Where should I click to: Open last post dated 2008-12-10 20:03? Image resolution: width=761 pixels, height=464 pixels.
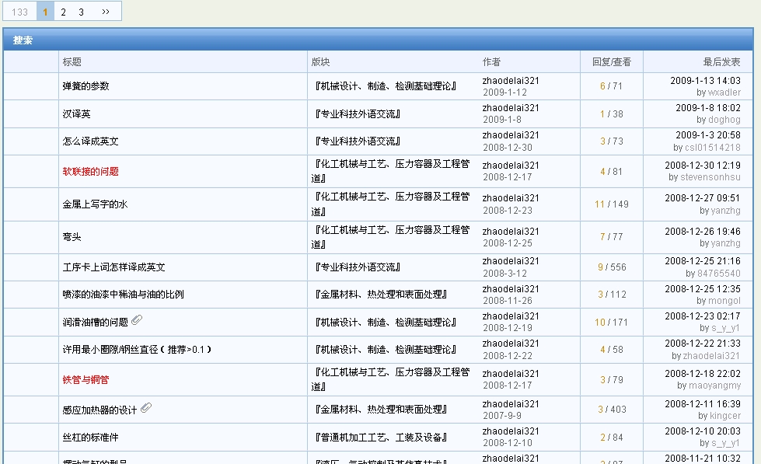pyautogui.click(x=702, y=431)
